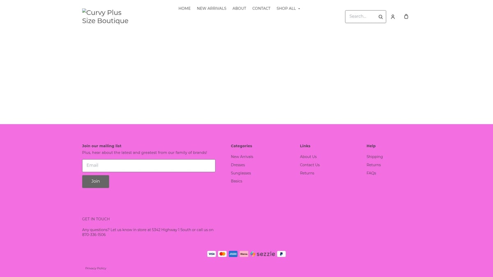493x277 pixels.
Task: Open the FAQs help link
Action: click(371, 173)
